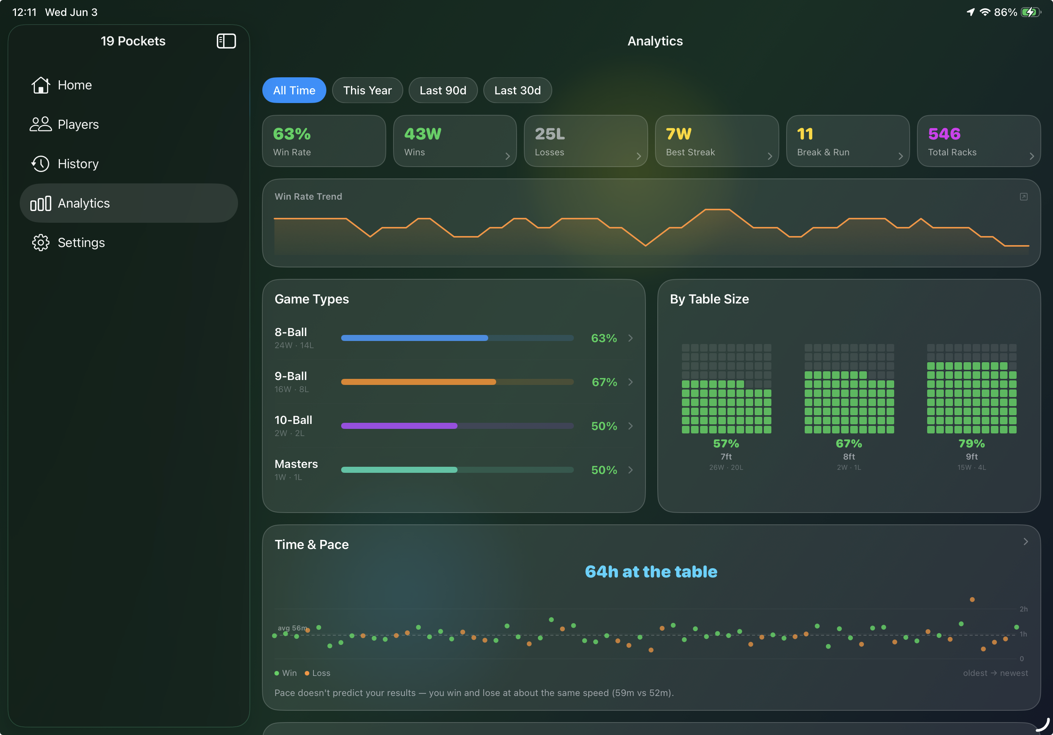Click the 9ft table size grid
1053x735 pixels.
(972, 389)
